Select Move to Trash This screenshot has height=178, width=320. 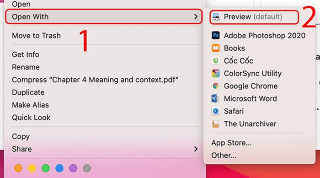click(36, 36)
